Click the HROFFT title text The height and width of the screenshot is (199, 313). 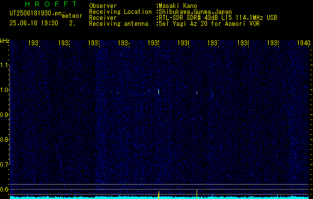(51, 4)
